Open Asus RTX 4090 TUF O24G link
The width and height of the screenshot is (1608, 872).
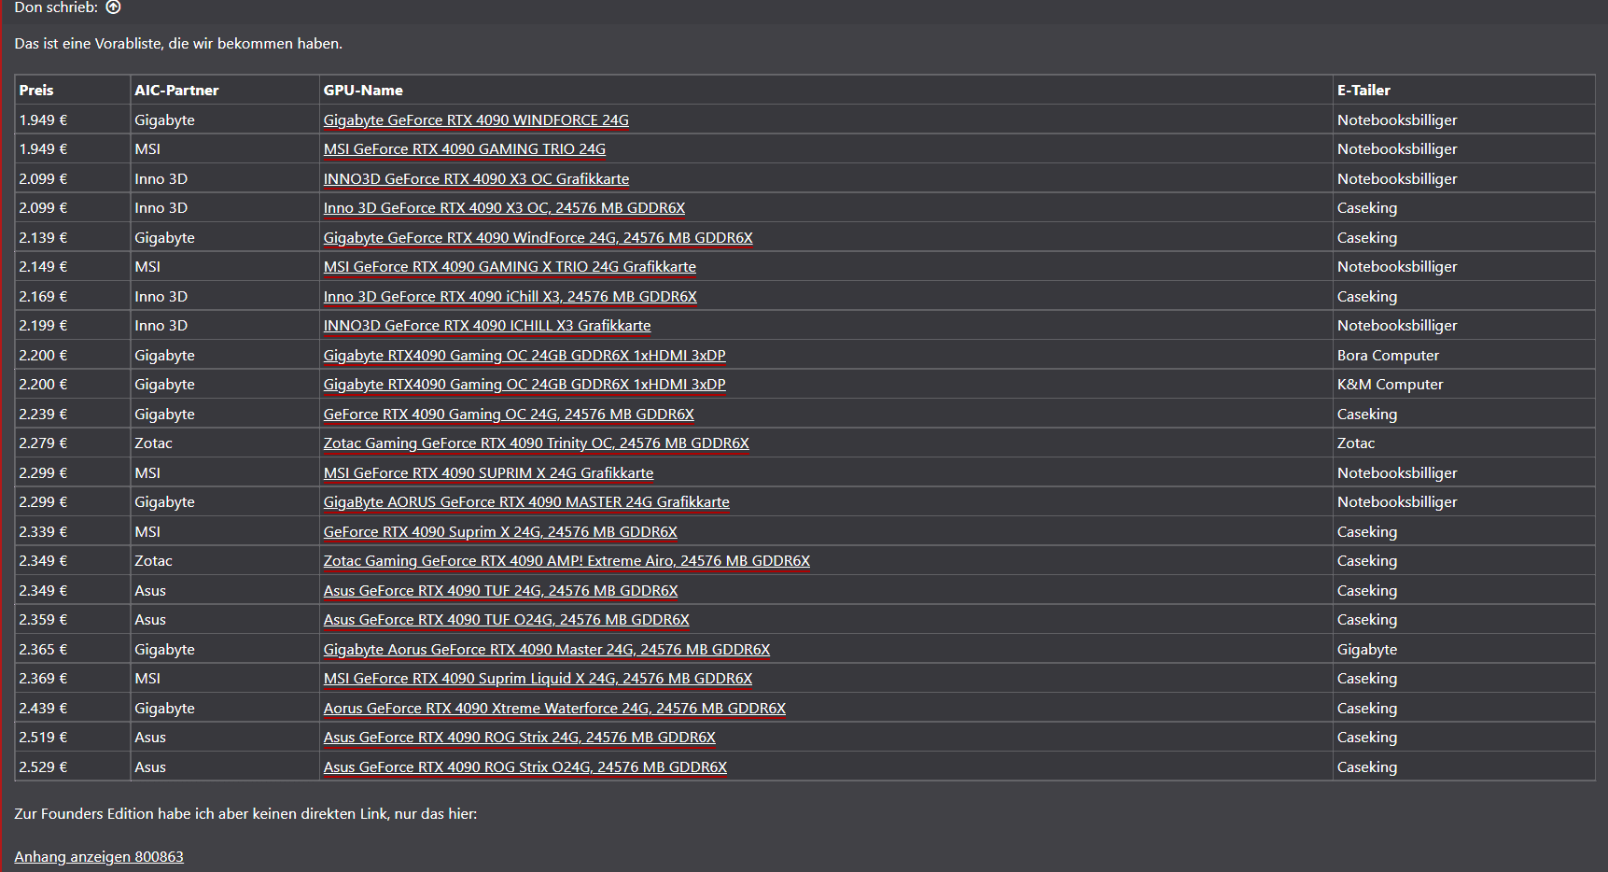[506, 620]
